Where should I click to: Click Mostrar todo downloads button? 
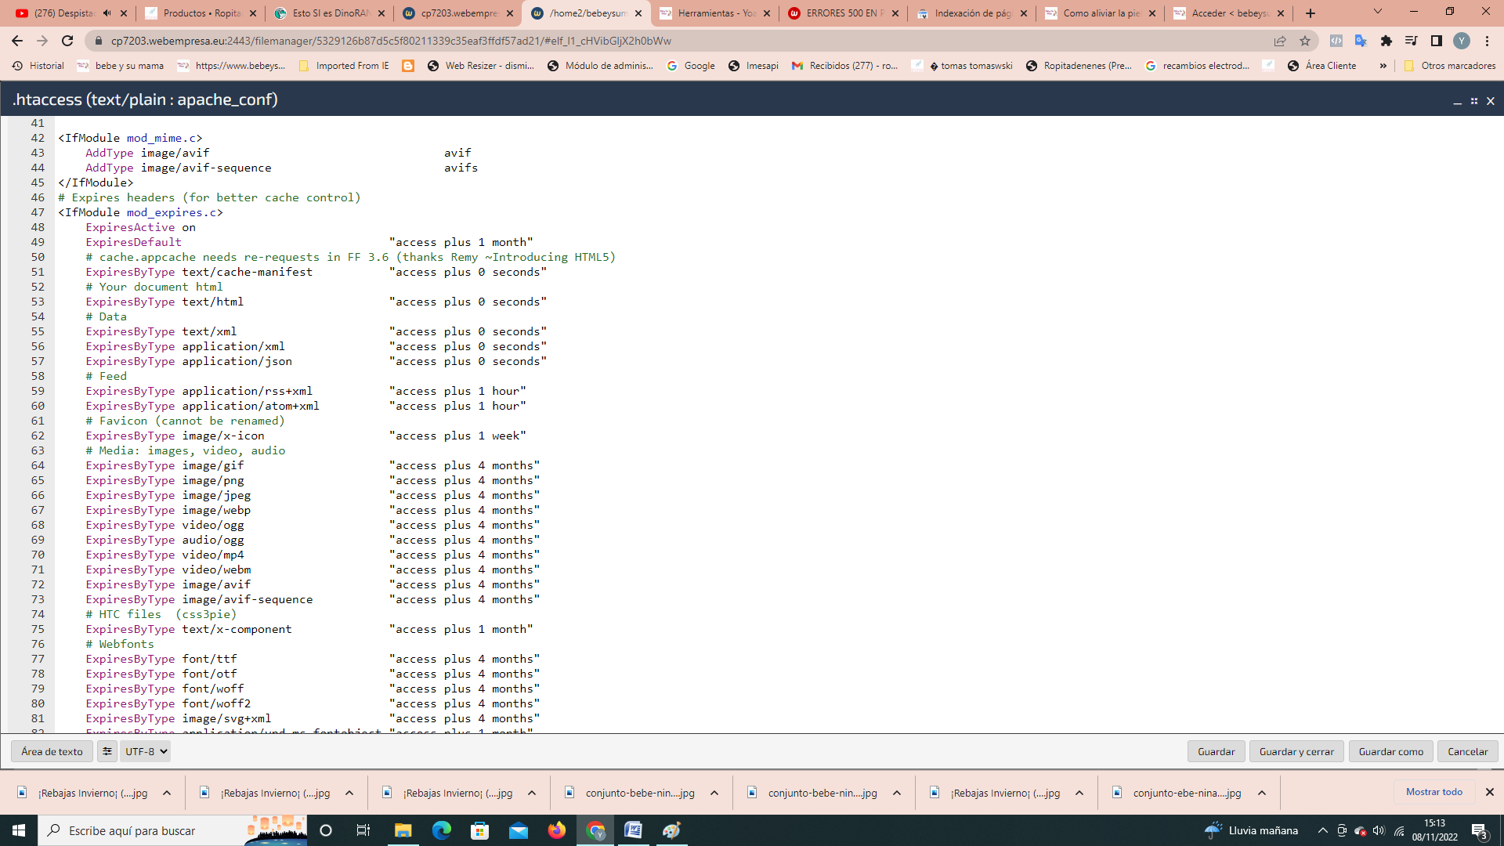click(x=1433, y=792)
